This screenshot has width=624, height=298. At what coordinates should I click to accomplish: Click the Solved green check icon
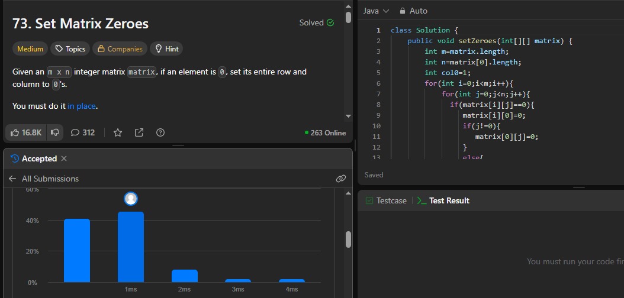[330, 22]
